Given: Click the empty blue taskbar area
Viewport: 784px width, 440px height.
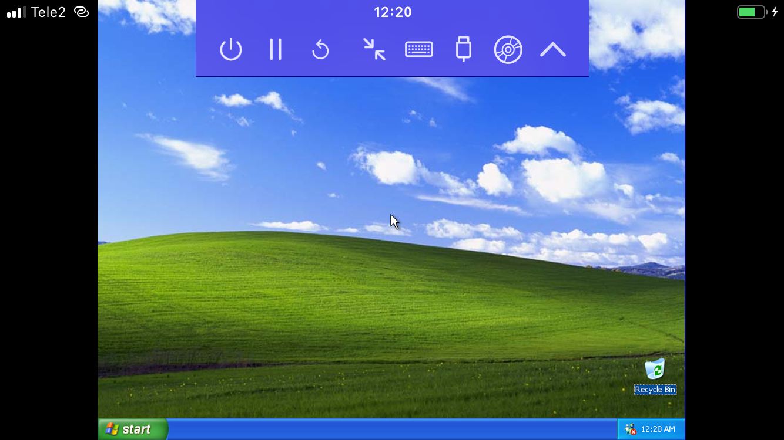Looking at the screenshot, I should tap(388, 429).
